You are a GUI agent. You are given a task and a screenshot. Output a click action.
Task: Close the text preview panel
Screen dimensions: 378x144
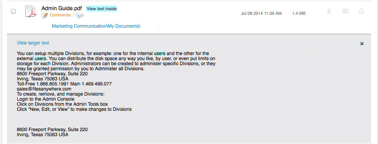tap(362, 44)
